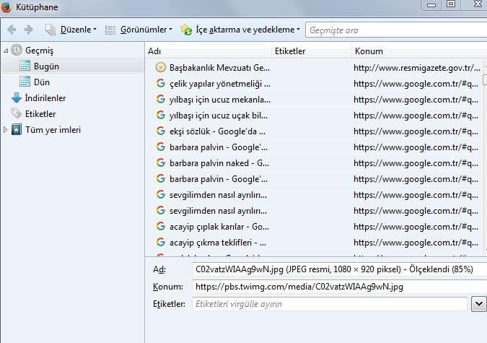Click the import and backup star icon

(186, 30)
